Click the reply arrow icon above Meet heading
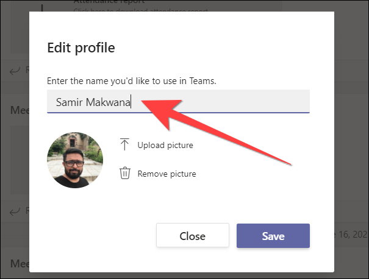Viewport: 369px width, 279px height. (x=16, y=69)
